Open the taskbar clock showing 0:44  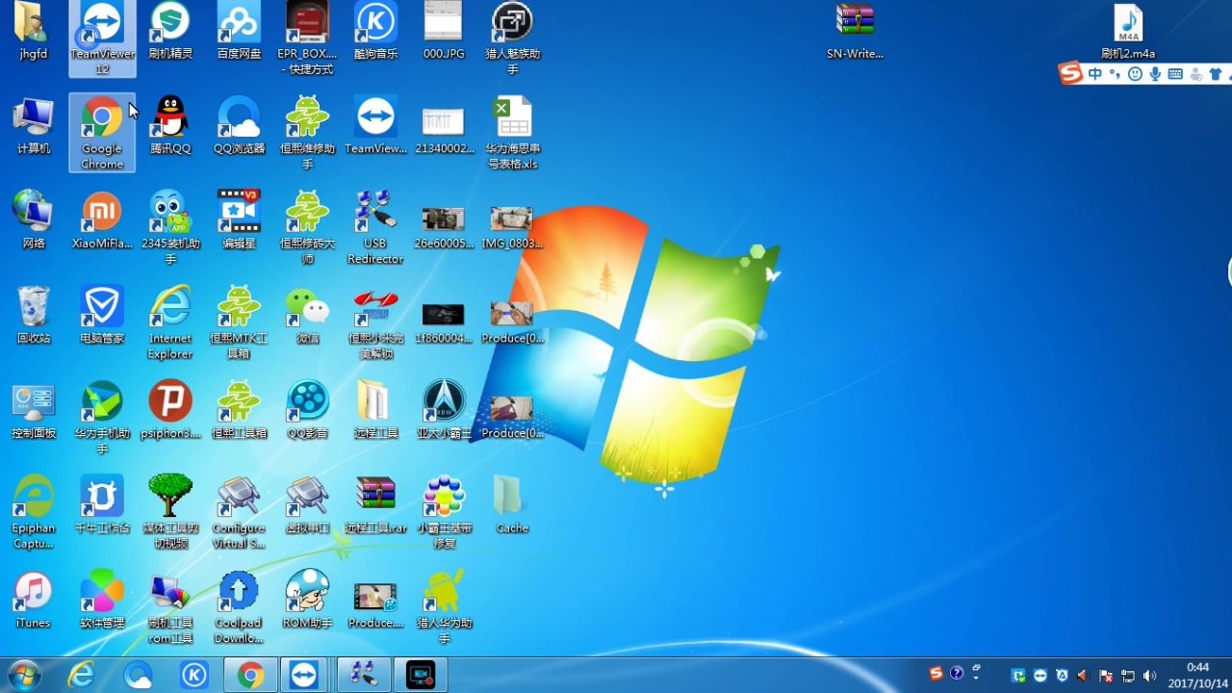1197,675
